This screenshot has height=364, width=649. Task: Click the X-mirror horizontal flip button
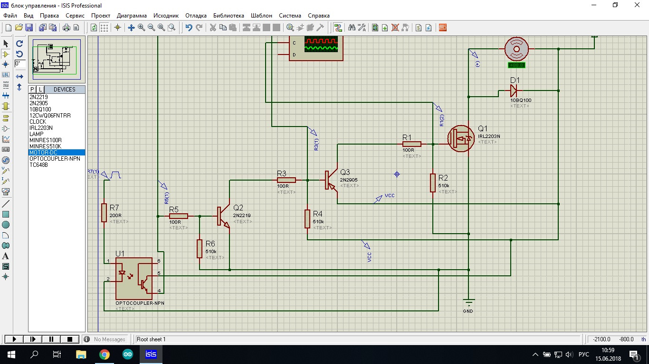19,76
